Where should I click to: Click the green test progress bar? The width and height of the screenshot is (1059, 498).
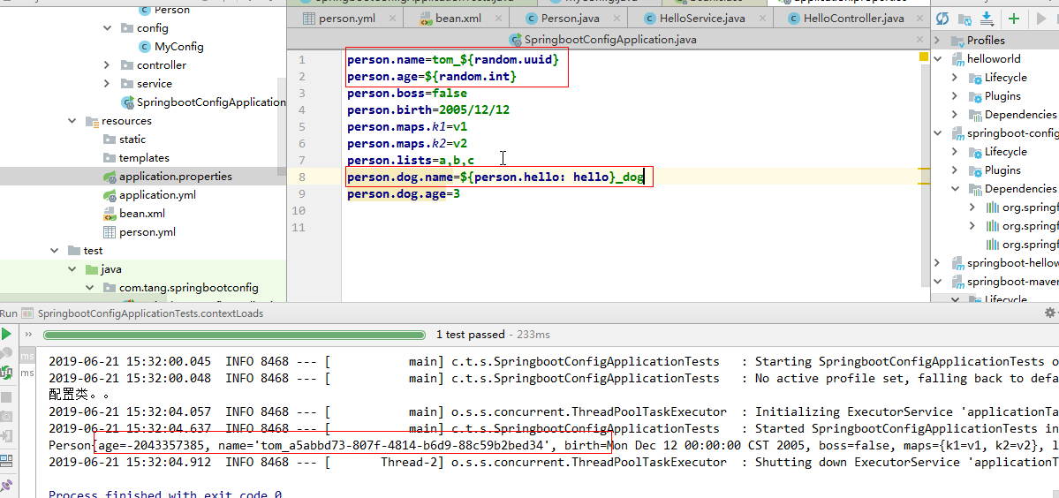(x=234, y=335)
